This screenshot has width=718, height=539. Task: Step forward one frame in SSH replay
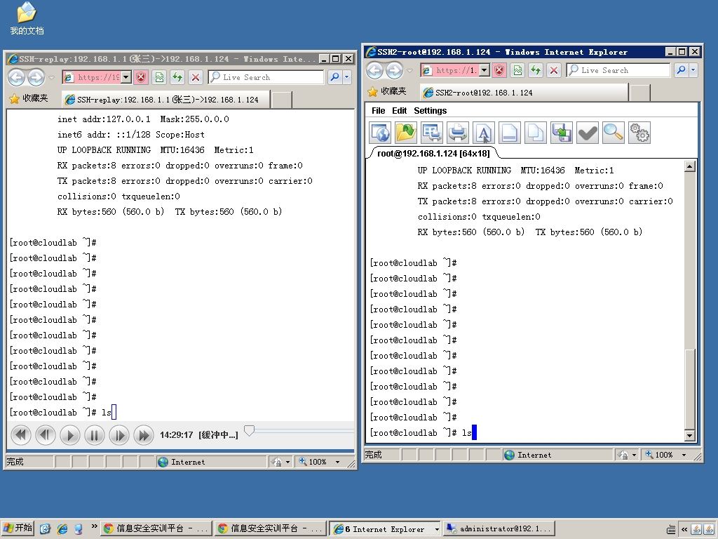pos(119,434)
